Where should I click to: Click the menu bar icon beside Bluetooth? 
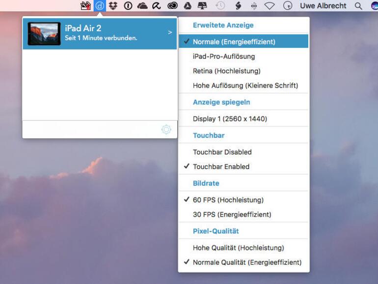pos(238,5)
